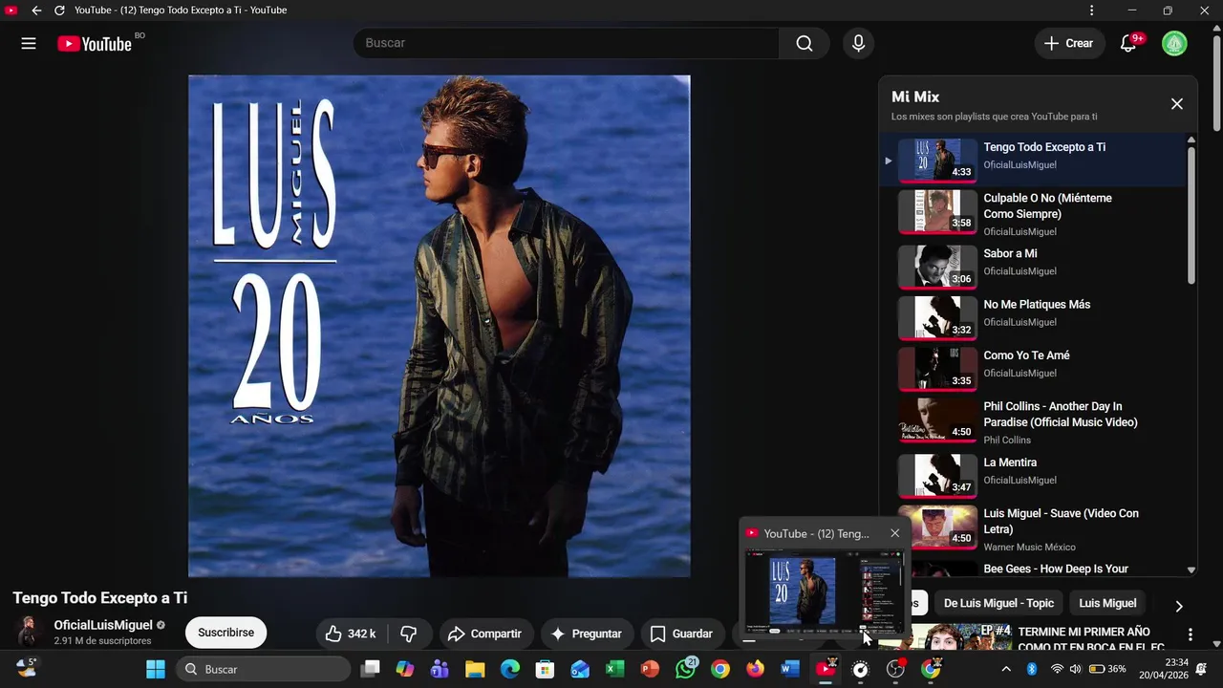Reload the page with refresh icon

click(x=59, y=11)
